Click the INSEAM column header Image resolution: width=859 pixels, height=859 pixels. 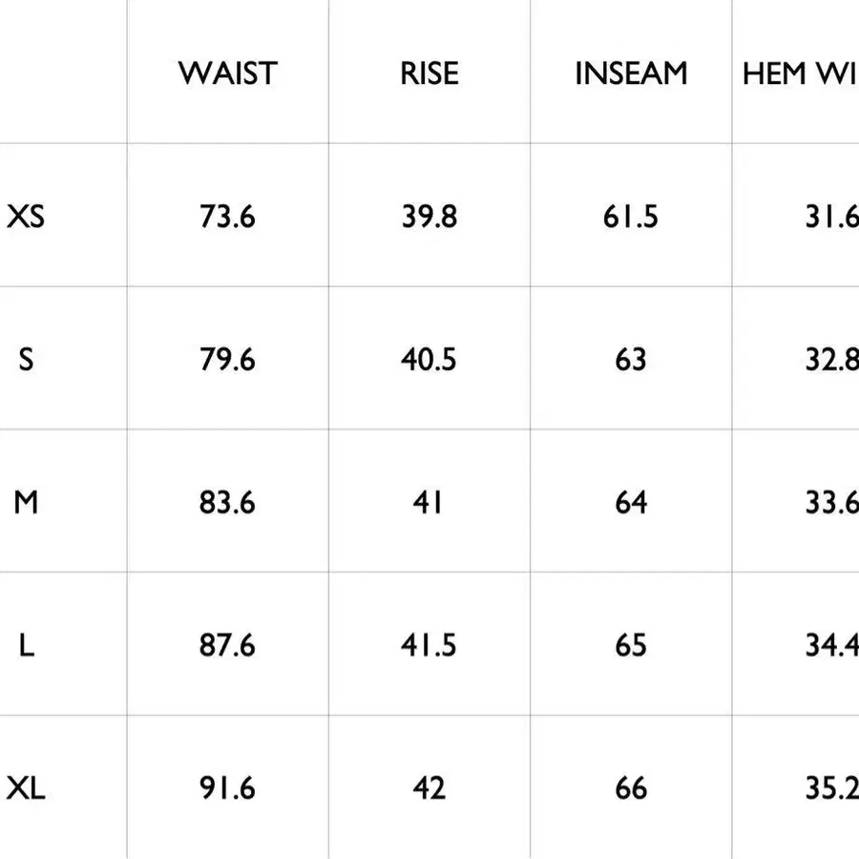(631, 73)
